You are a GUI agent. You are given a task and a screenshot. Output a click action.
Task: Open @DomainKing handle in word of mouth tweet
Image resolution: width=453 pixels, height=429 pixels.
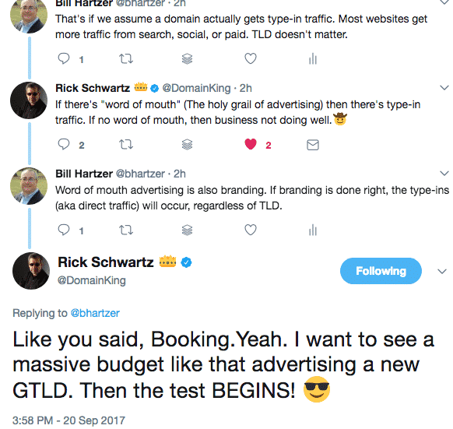pyautogui.click(x=196, y=88)
